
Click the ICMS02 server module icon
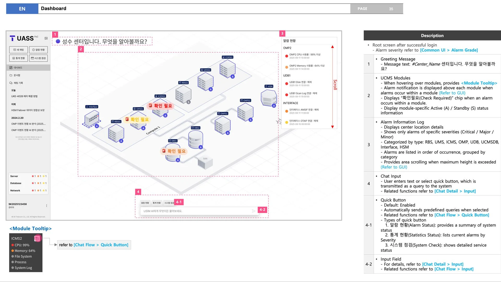click(227, 68)
